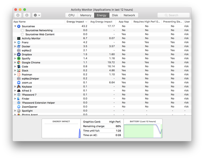Expand the Dropbox process group
The width and height of the screenshot is (204, 159).
pyautogui.click(x=15, y=54)
